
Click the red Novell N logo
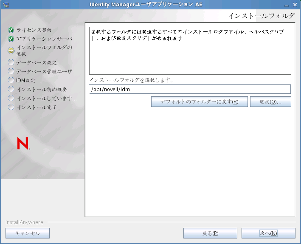[x=23, y=143]
